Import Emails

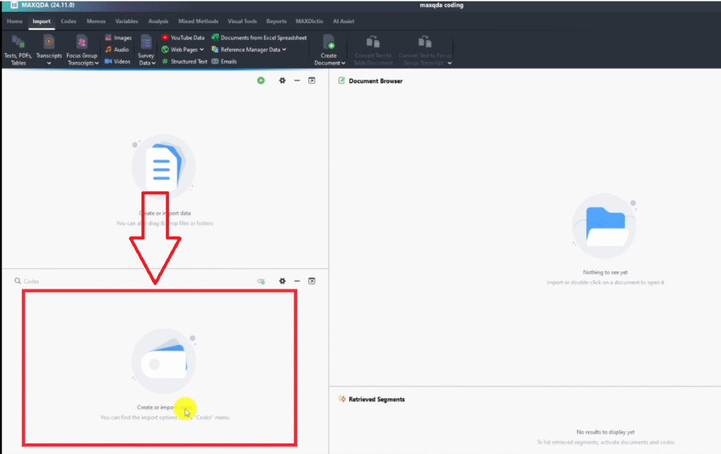tap(224, 61)
